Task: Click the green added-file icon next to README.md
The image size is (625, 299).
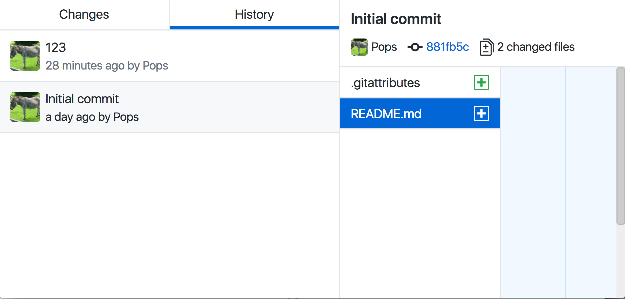Action: pos(481,113)
